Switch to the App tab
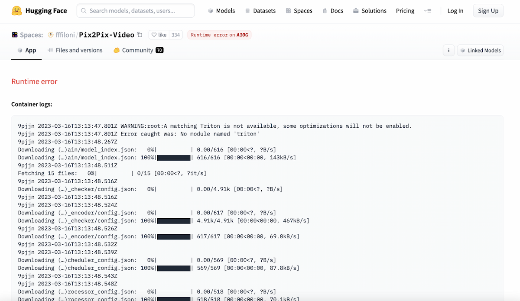 (26, 50)
